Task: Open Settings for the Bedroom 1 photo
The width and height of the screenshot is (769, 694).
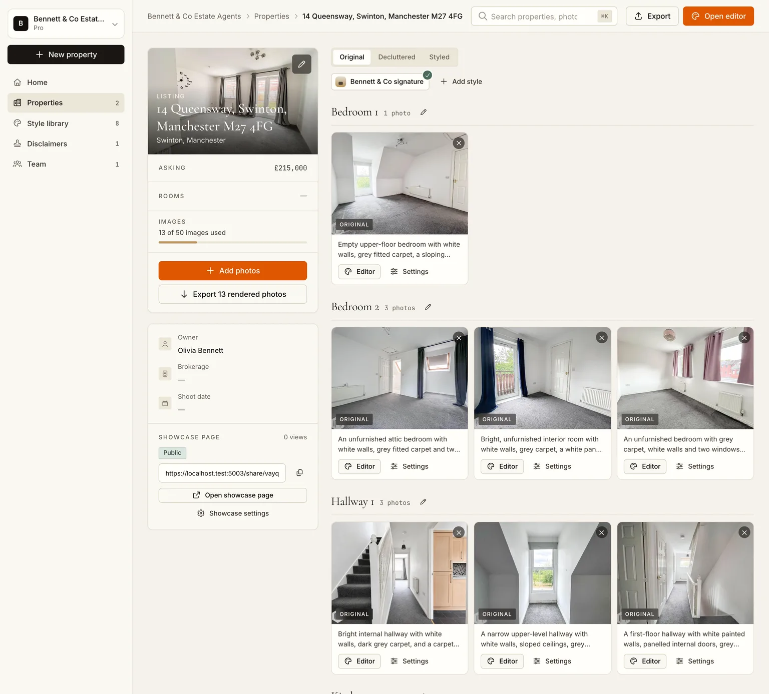Action: pyautogui.click(x=410, y=272)
